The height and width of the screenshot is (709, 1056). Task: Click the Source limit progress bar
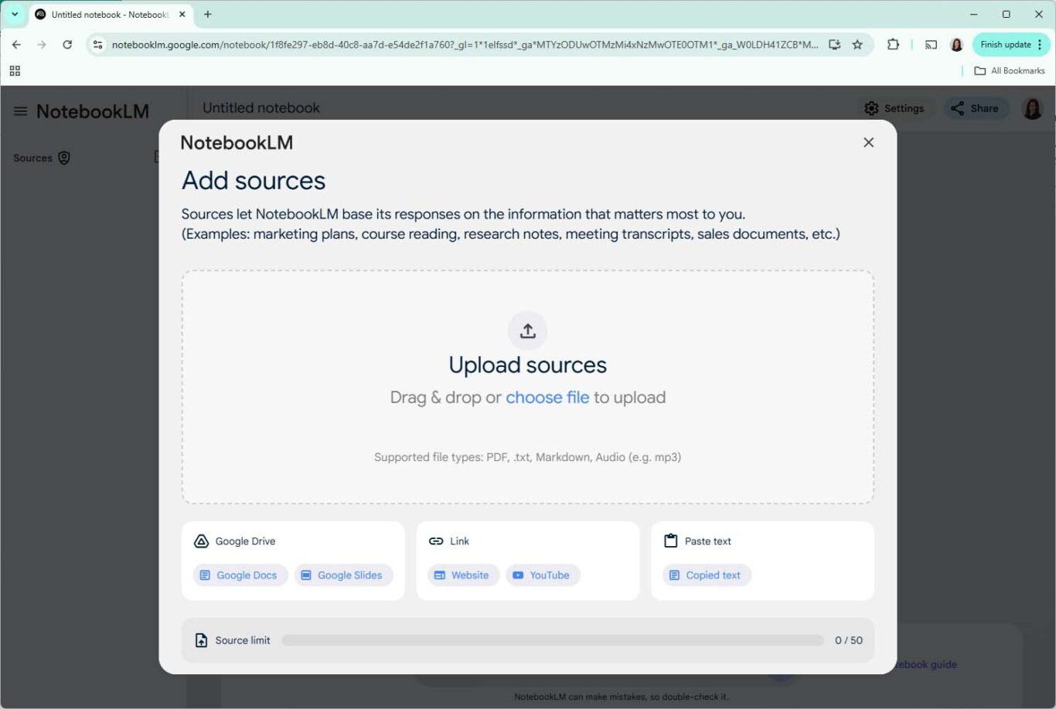point(553,639)
